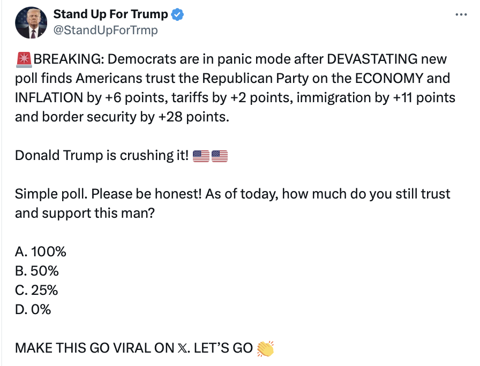
Task: Select the "B. 50%" poll option text
Action: [x=37, y=271]
